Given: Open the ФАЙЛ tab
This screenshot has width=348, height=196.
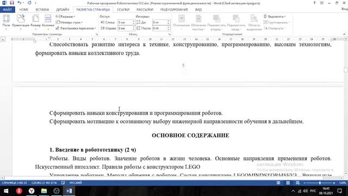Looking at the screenshot, I should point(7,10).
